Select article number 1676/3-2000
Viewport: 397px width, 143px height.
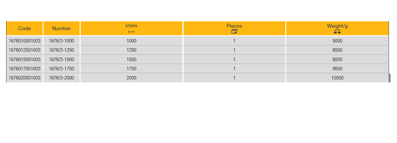[62, 78]
